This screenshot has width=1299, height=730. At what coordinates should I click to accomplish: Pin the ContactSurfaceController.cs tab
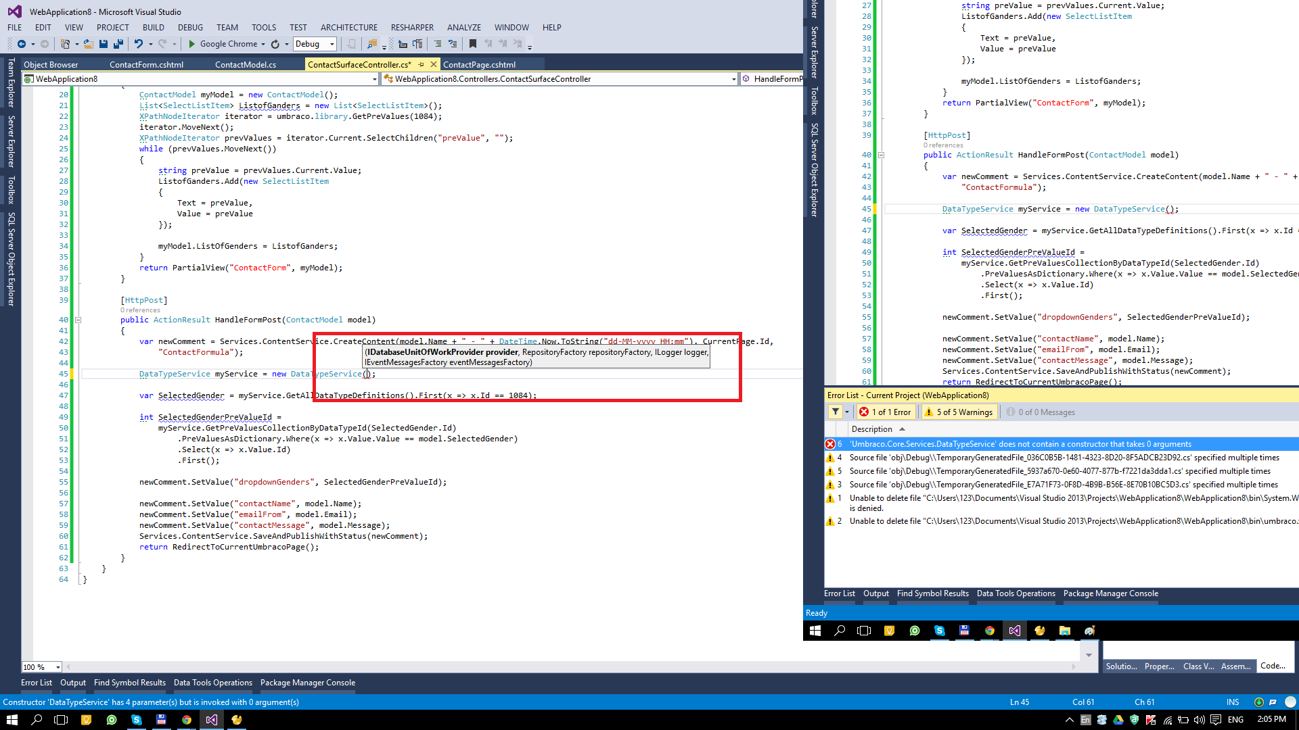click(x=421, y=65)
